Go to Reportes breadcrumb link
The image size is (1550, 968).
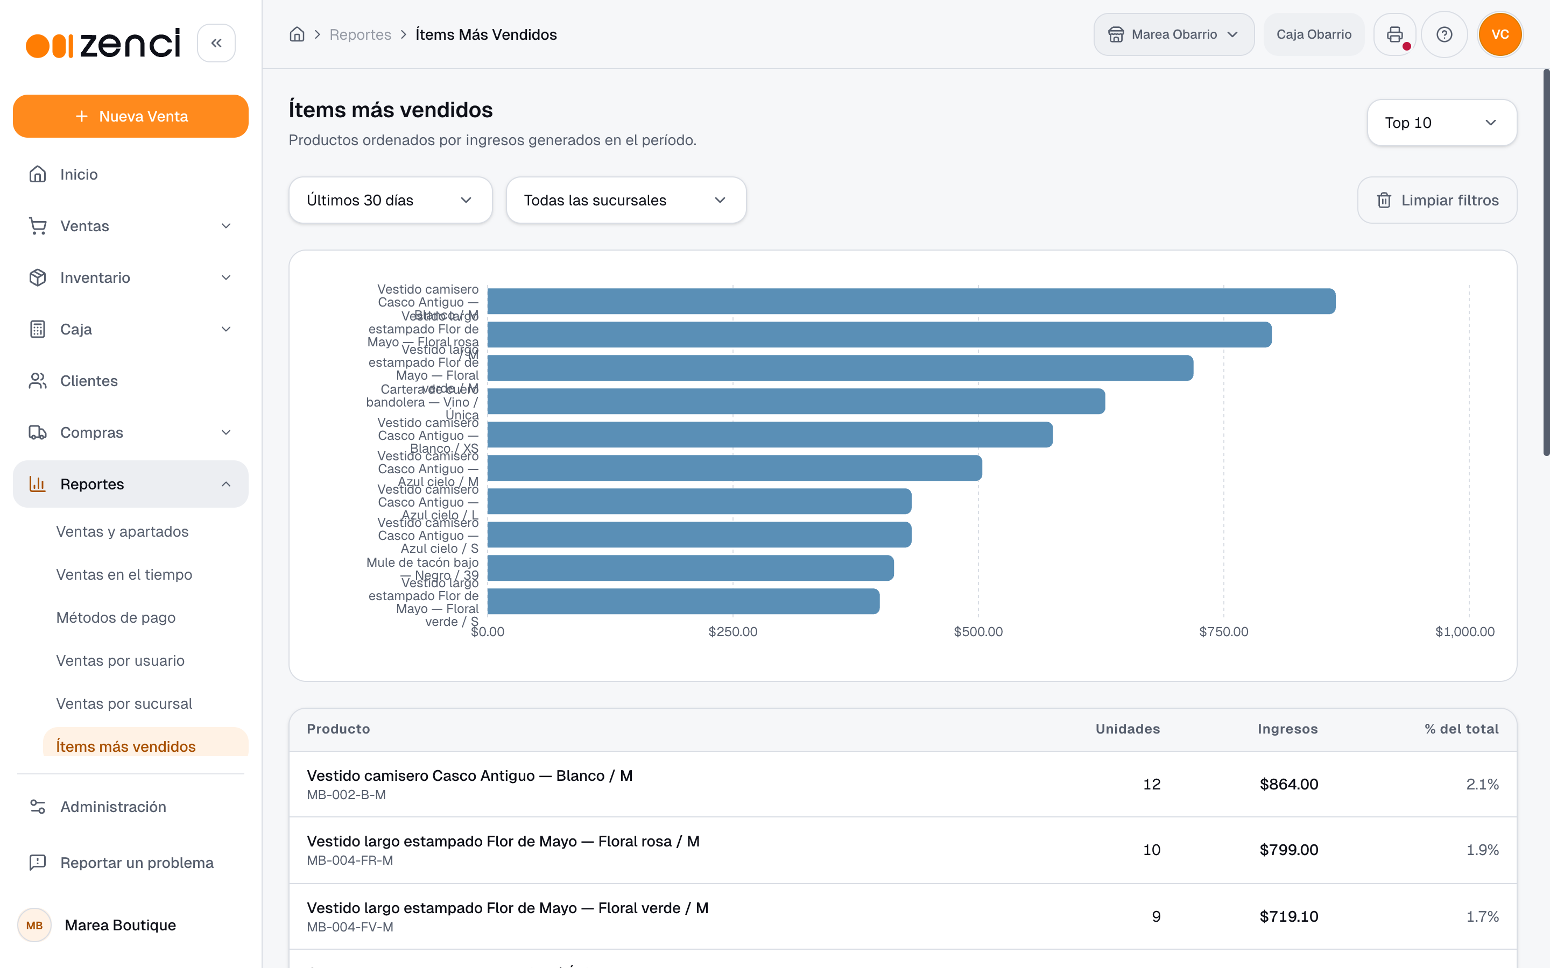point(360,34)
